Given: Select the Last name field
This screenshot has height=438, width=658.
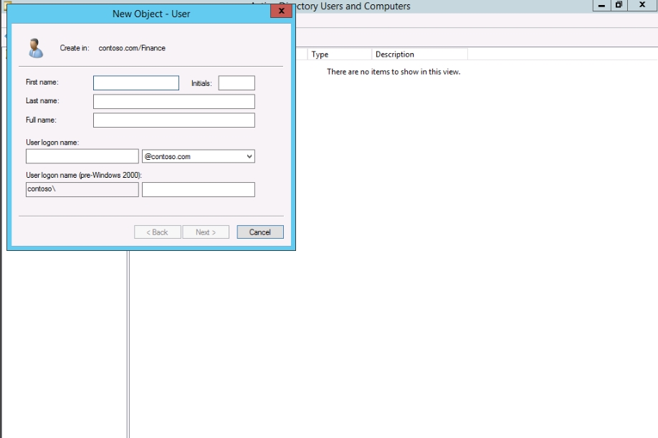Looking at the screenshot, I should point(173,101).
